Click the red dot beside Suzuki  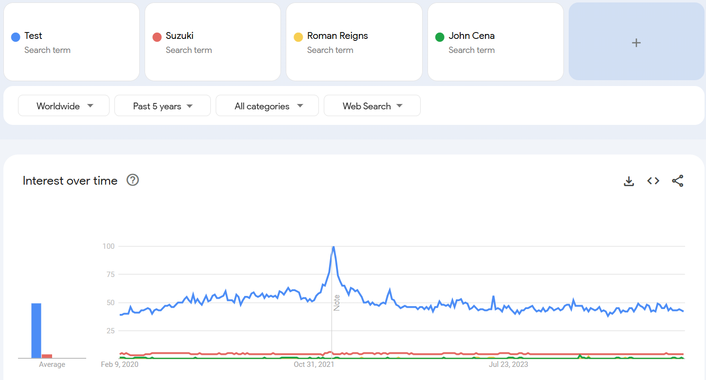click(157, 37)
